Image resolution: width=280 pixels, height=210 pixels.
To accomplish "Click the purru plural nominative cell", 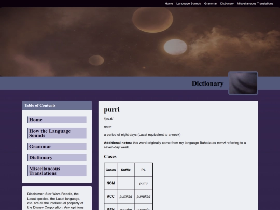I will click(x=144, y=183).
